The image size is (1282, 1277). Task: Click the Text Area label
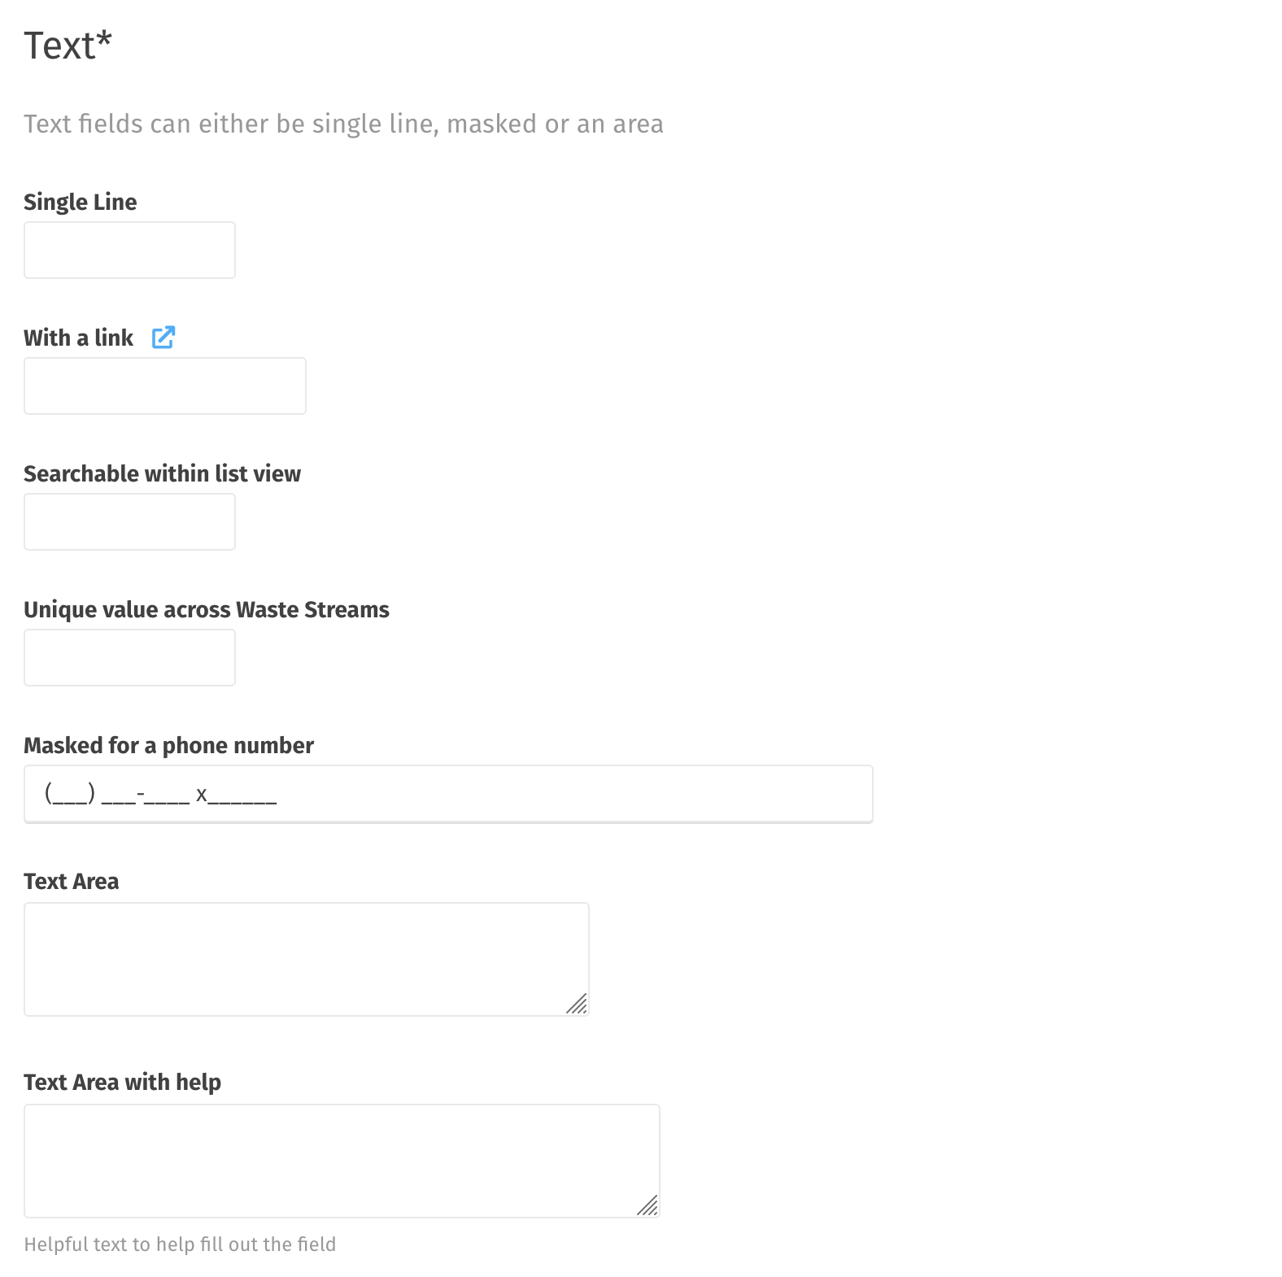coord(71,881)
